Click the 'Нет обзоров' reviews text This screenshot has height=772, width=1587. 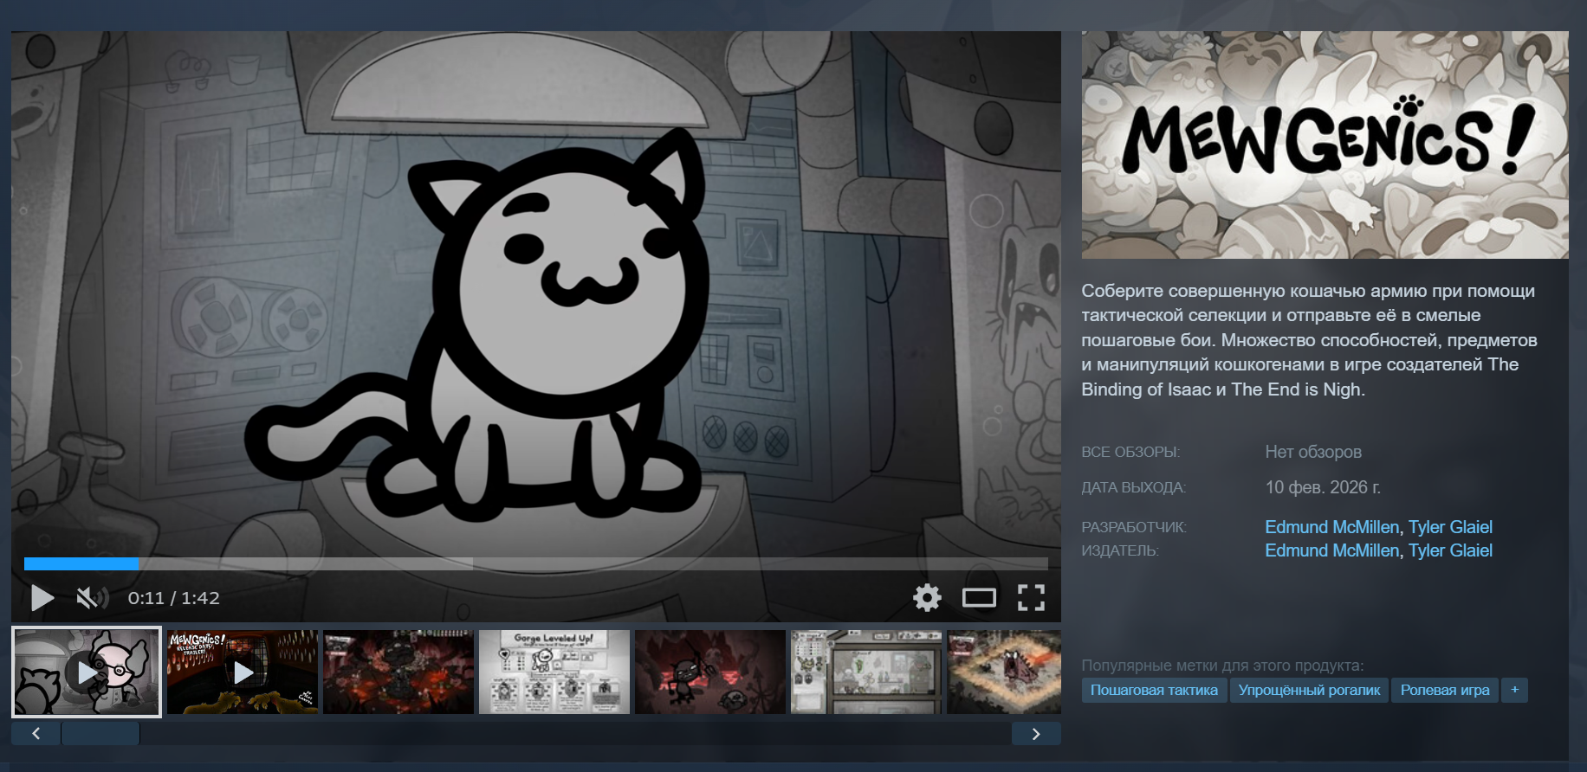click(1313, 452)
